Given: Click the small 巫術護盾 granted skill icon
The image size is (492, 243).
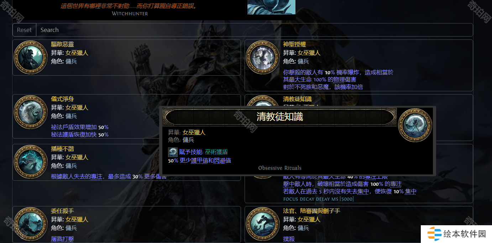Looking at the screenshot, I should tap(173, 152).
